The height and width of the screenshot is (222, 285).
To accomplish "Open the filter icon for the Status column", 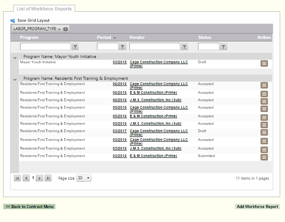I will click(x=223, y=47).
